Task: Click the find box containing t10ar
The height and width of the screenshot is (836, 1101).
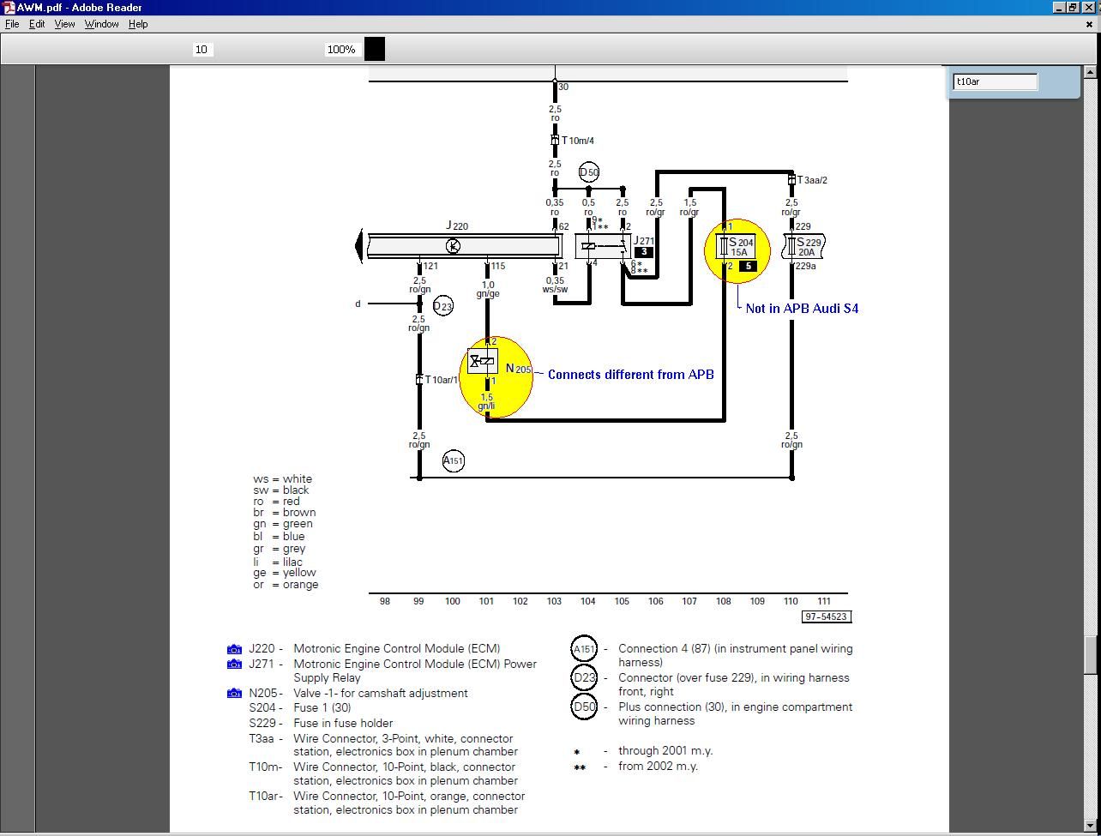Action: (996, 81)
